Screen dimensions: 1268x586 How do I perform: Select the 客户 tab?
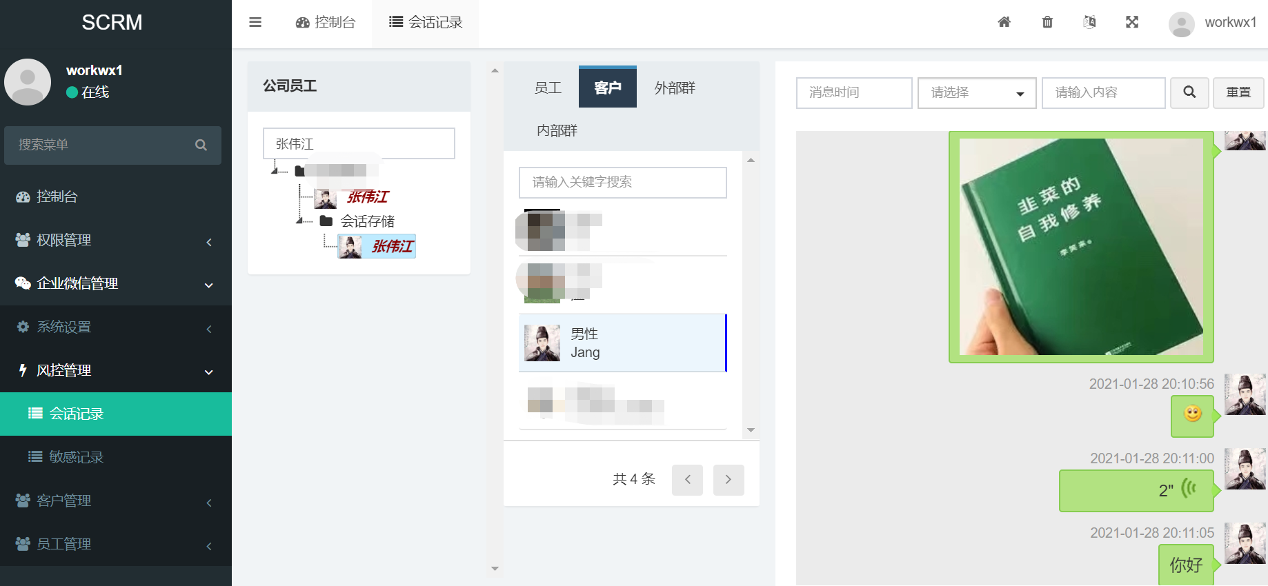coord(608,87)
